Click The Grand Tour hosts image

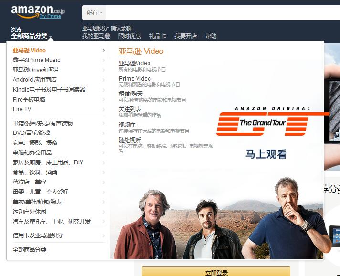(217, 219)
